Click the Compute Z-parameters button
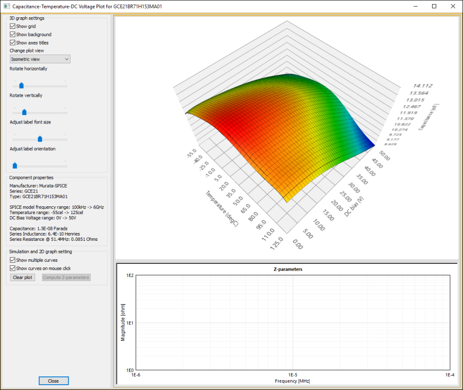The image size is (463, 390). [66, 277]
